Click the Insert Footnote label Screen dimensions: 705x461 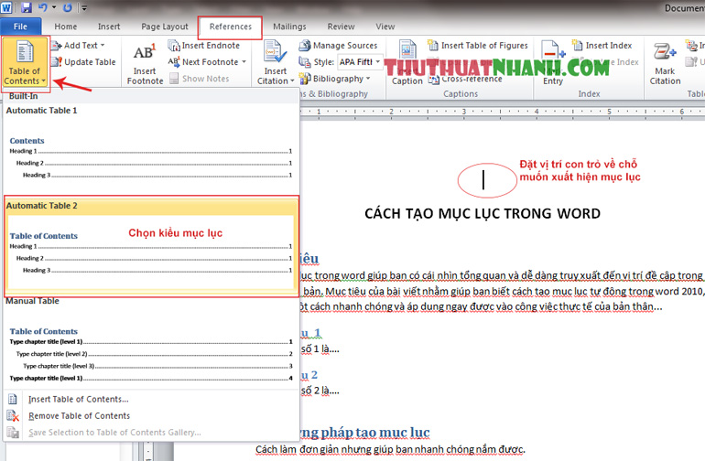145,76
